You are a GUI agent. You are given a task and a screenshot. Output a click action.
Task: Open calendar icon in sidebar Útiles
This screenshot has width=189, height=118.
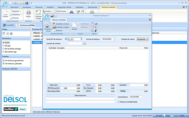[x=4, y=33]
